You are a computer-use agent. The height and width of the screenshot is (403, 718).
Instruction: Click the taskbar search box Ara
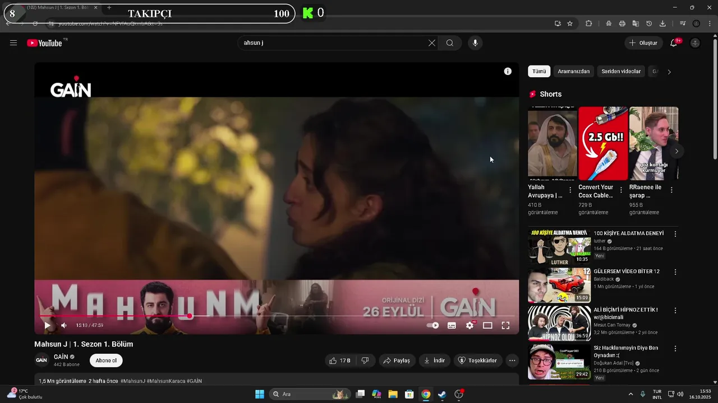(310, 394)
